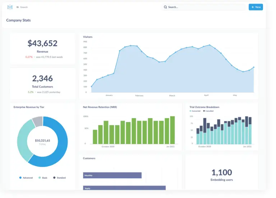Click the last data point on Visitors line

coord(254,67)
